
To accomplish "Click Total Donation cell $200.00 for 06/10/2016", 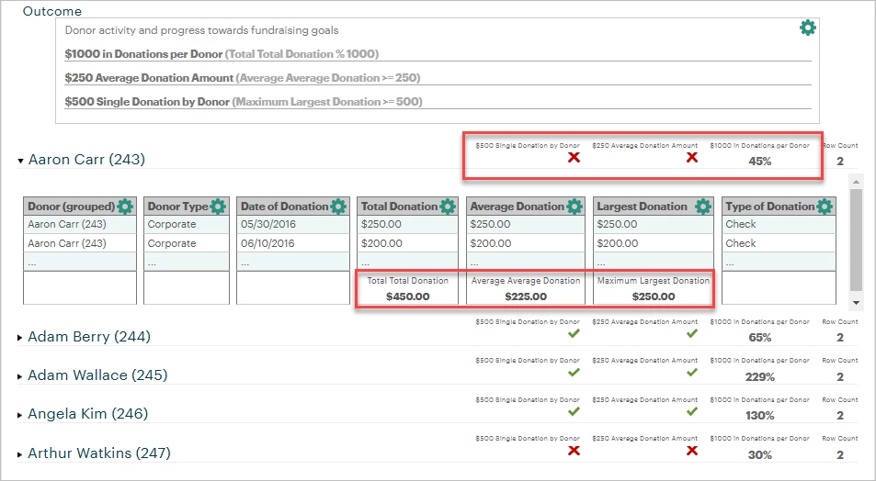I will click(408, 243).
